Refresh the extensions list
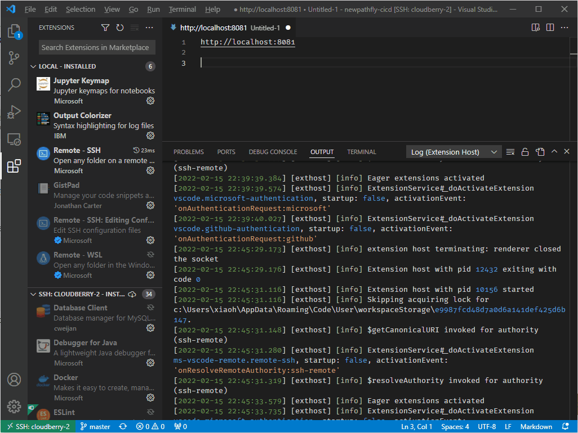Image resolution: width=578 pixels, height=433 pixels. point(120,28)
